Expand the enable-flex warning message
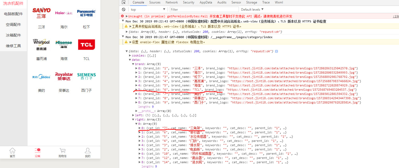 130,42
